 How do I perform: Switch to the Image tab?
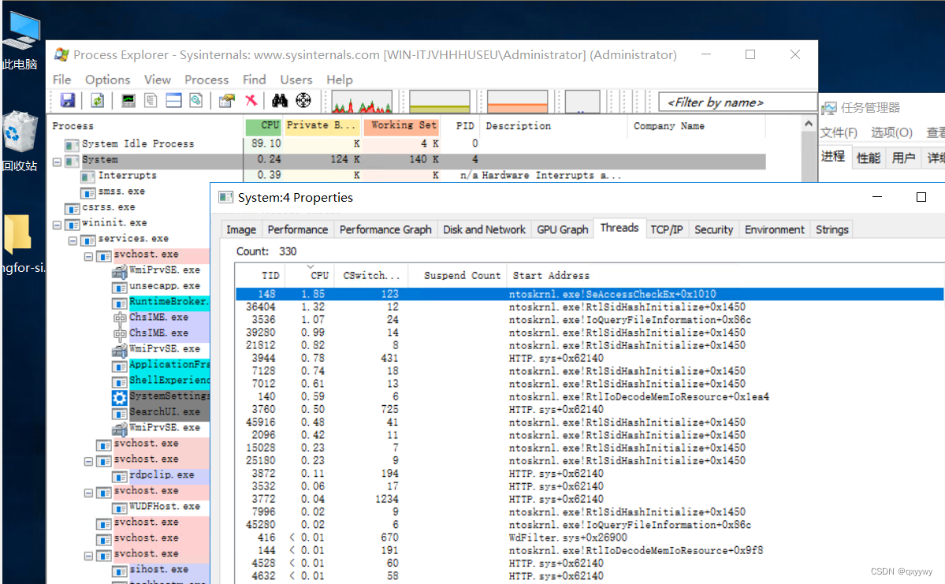point(241,229)
